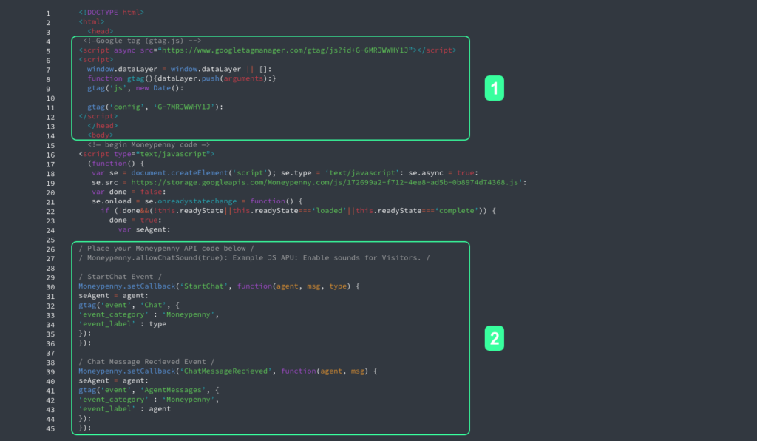
Task: Click line number 16 in gutter
Action: [48, 154]
